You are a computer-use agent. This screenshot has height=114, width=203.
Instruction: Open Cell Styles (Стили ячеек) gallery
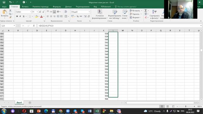[x=125, y=14]
